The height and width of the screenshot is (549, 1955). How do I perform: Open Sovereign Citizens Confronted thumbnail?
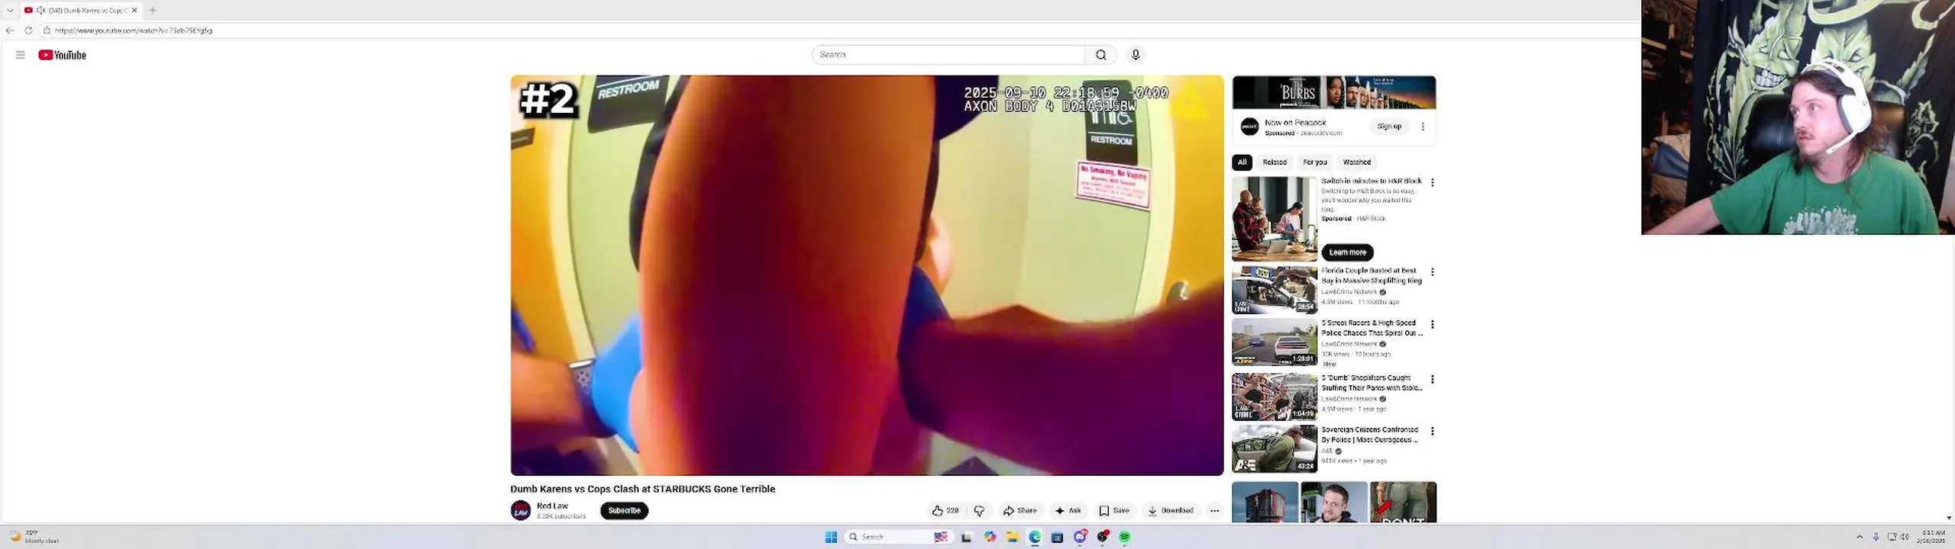click(x=1275, y=449)
